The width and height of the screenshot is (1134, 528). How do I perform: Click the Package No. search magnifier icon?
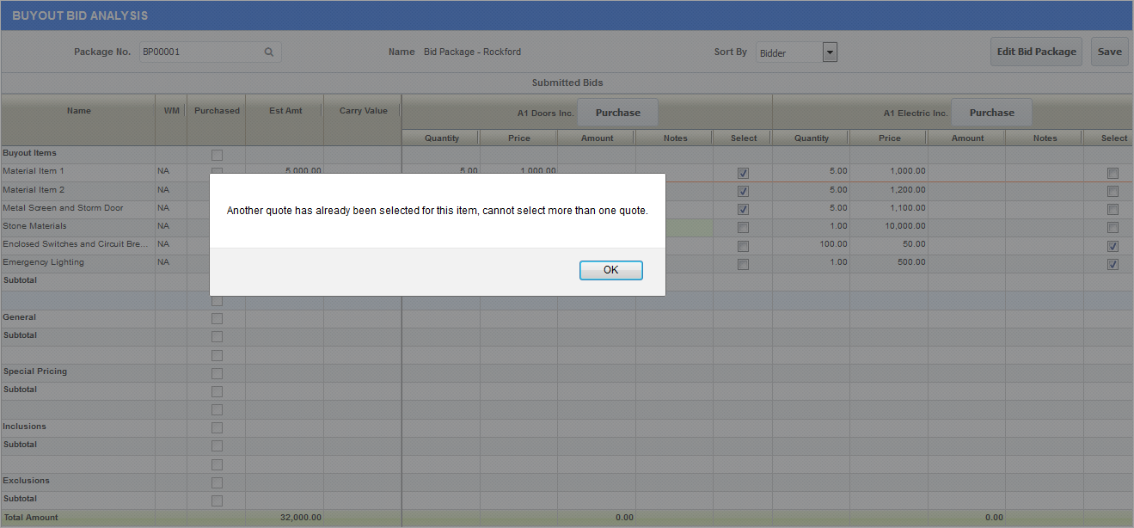(x=269, y=52)
